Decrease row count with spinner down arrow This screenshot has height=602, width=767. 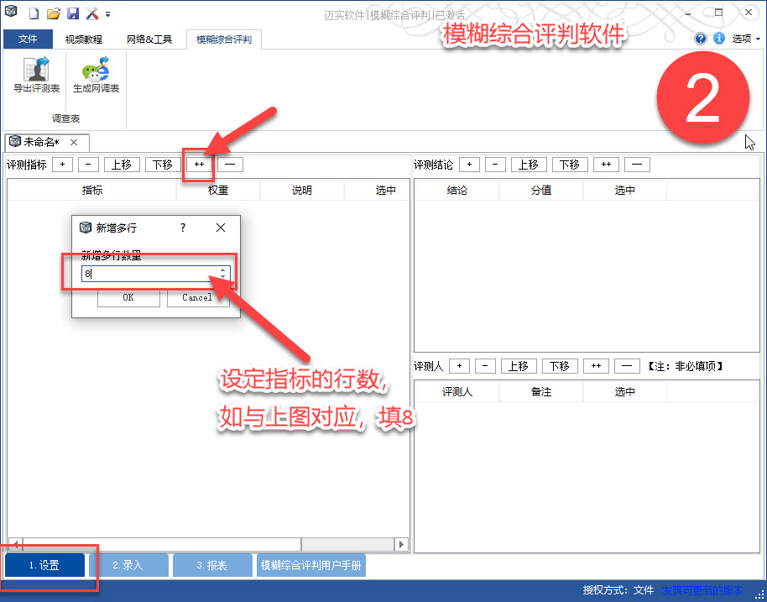223,277
